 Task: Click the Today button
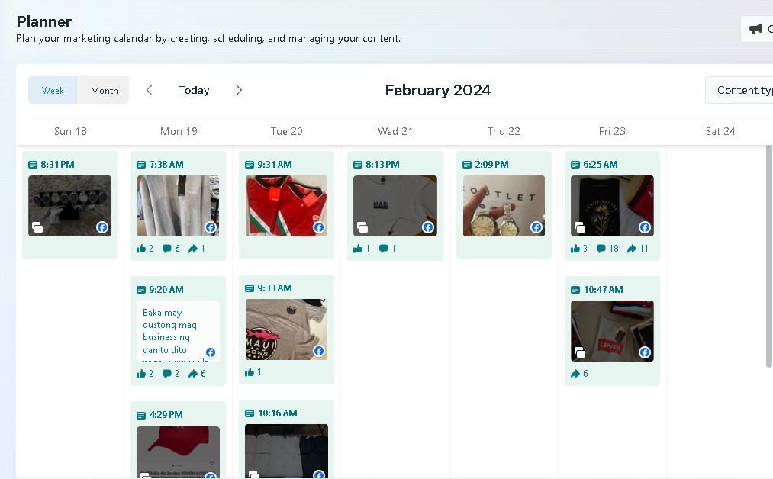(194, 90)
